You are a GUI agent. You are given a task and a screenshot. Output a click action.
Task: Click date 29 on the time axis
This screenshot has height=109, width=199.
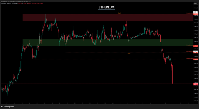(97, 103)
